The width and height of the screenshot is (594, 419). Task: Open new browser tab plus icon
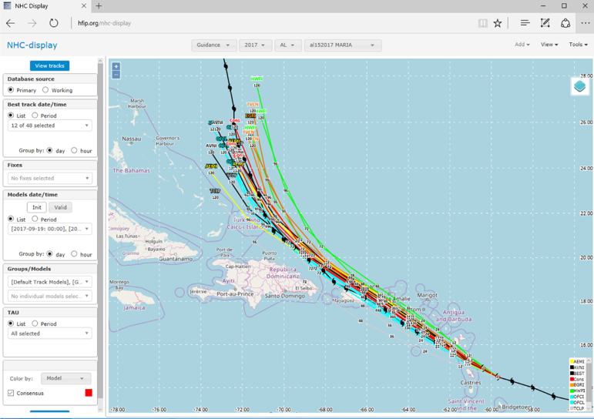(x=98, y=6)
